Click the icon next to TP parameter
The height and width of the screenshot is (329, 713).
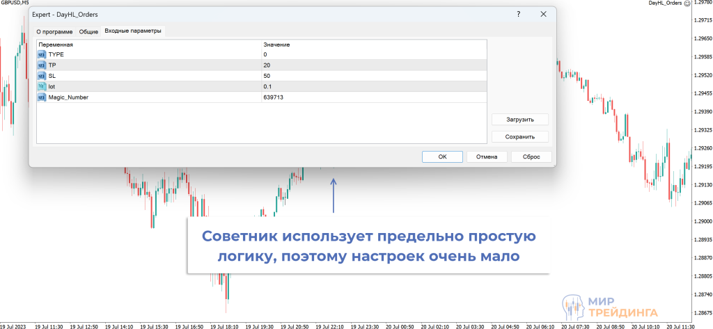[x=42, y=65]
